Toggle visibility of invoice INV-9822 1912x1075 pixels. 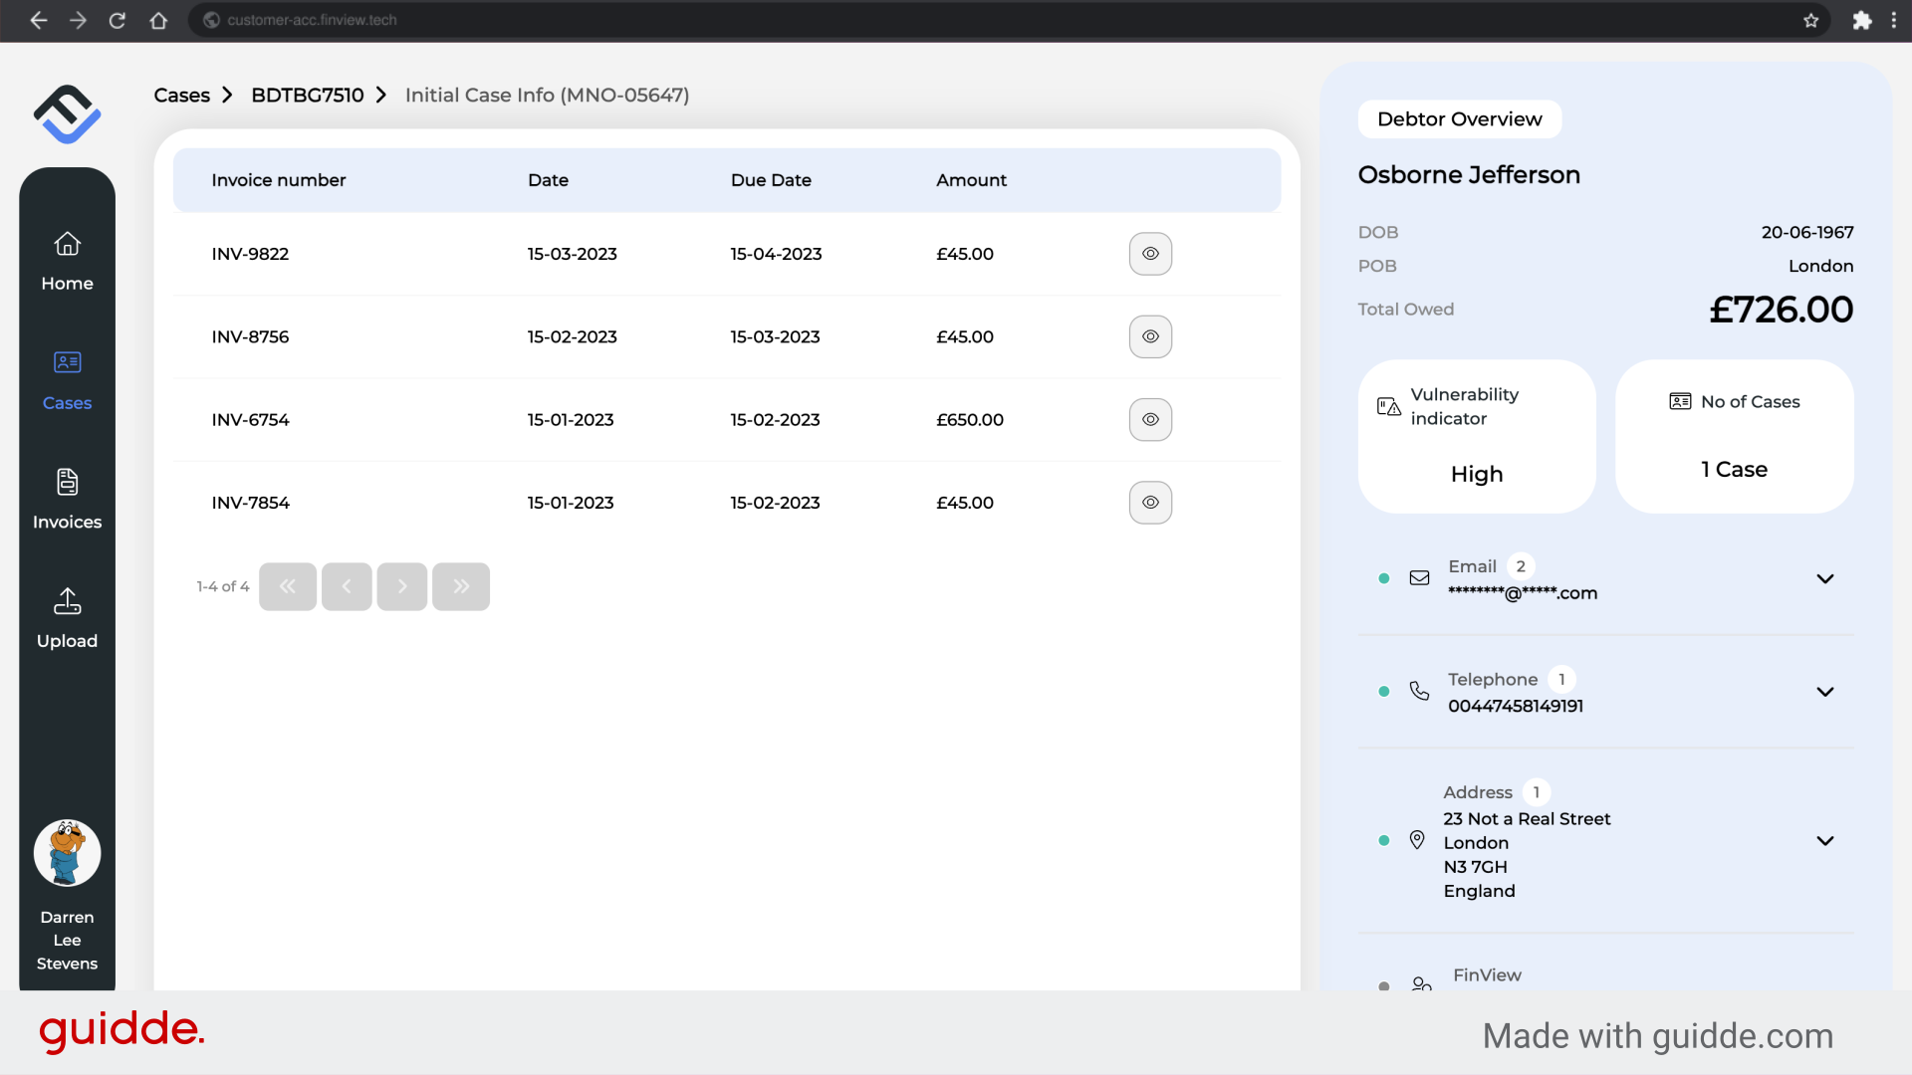coord(1150,254)
